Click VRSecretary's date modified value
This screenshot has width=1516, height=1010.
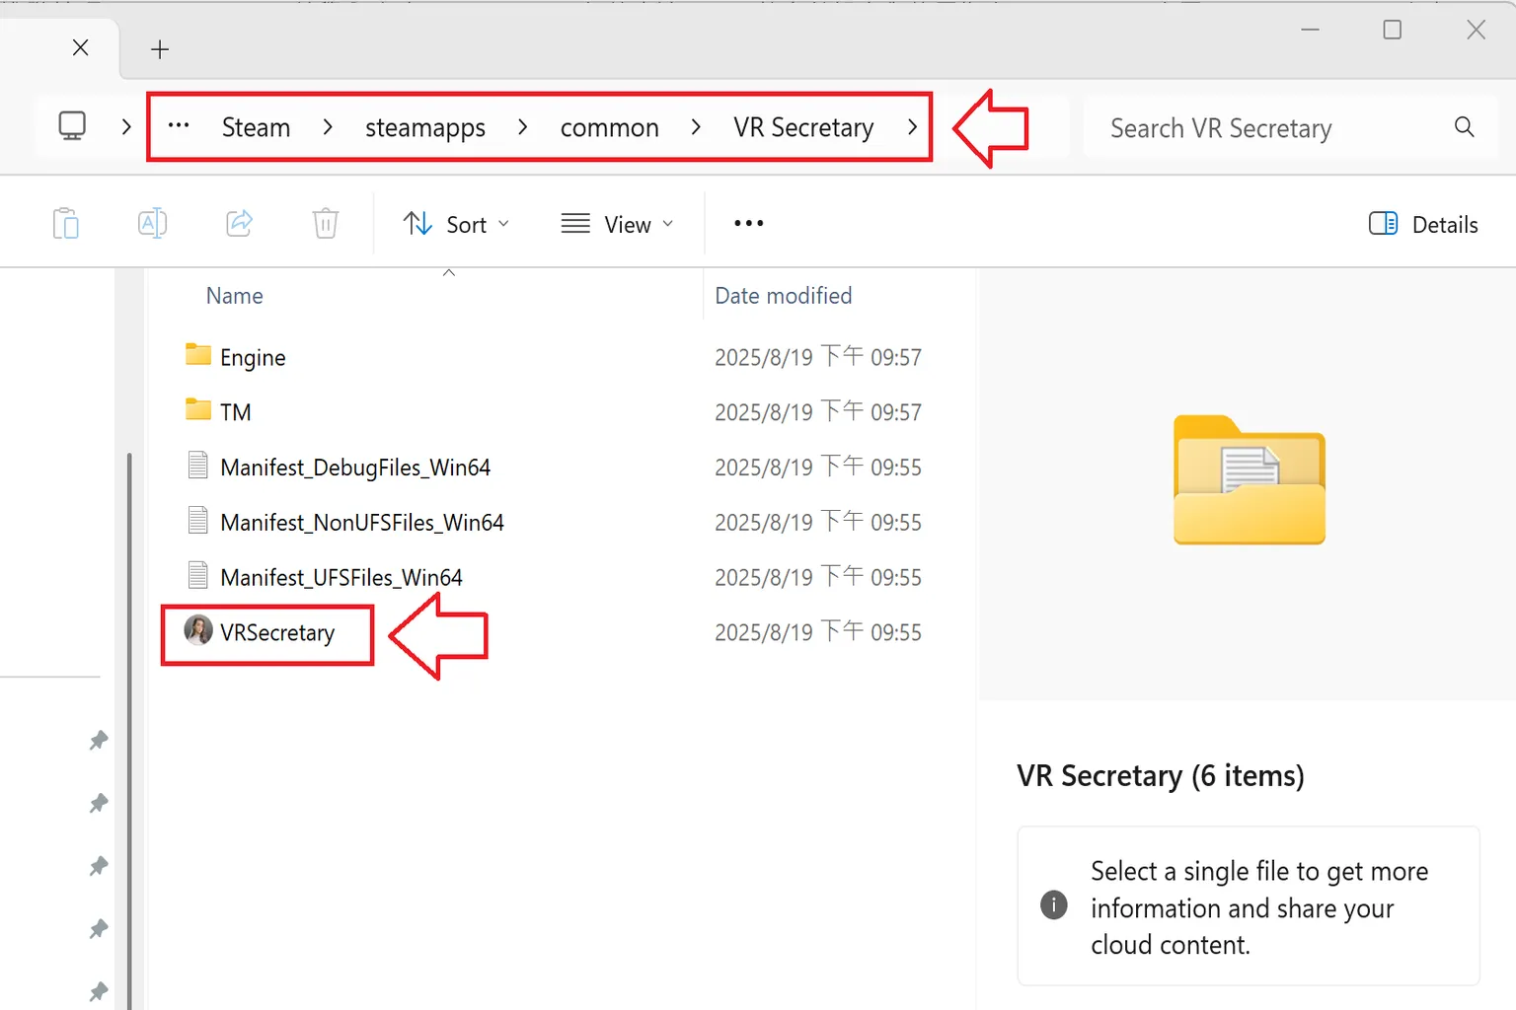[818, 633]
